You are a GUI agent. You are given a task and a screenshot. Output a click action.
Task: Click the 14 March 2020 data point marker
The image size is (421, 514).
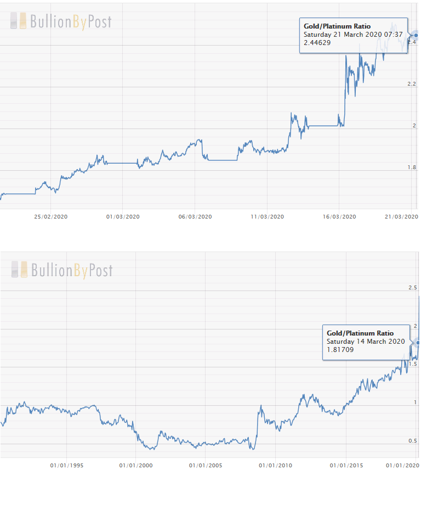click(418, 342)
